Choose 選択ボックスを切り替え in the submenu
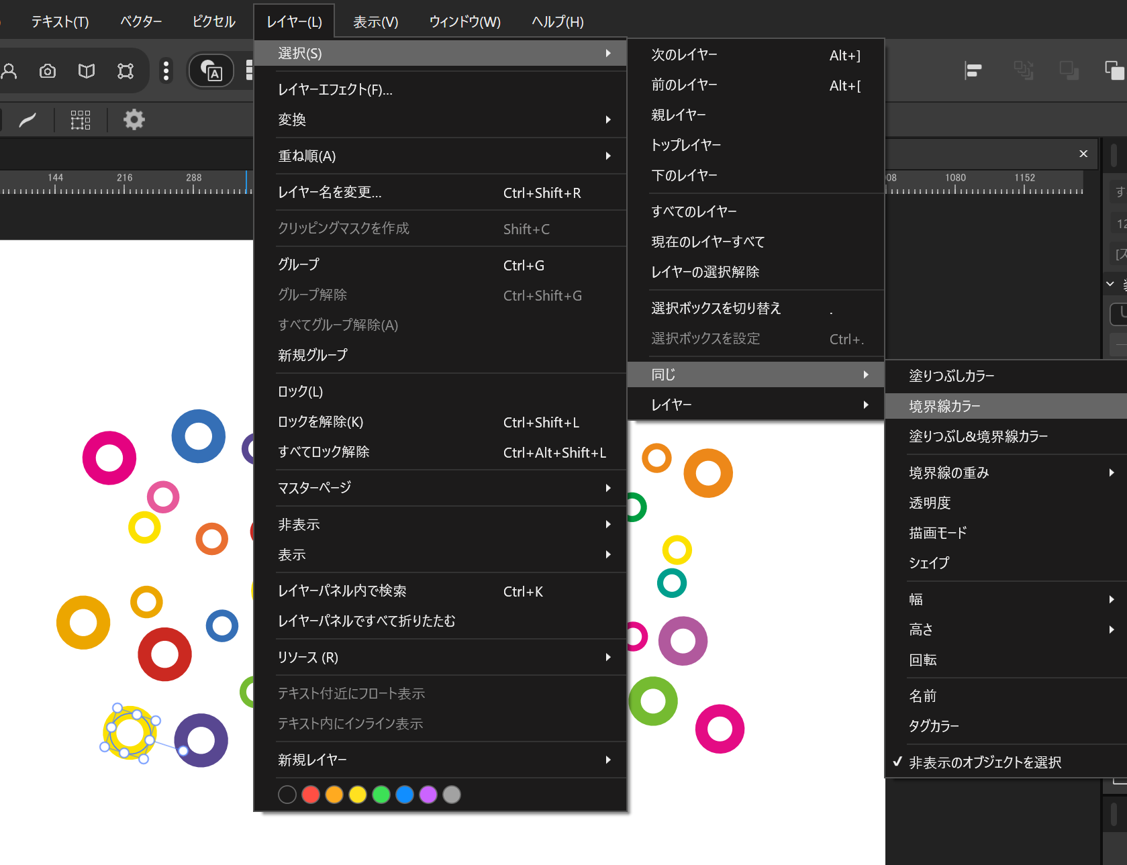The width and height of the screenshot is (1127, 865). pyautogui.click(x=756, y=309)
